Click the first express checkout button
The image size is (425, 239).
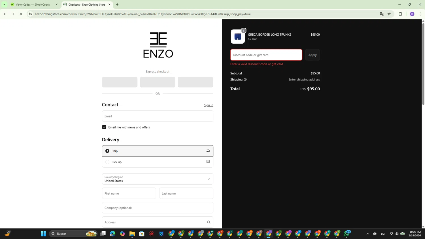120,82
